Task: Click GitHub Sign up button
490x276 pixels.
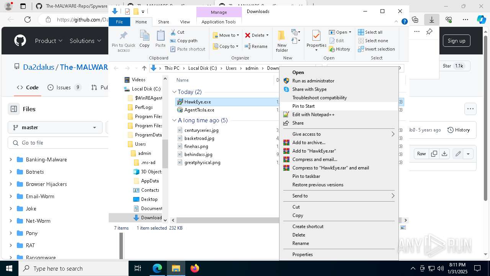Action: coord(457,41)
